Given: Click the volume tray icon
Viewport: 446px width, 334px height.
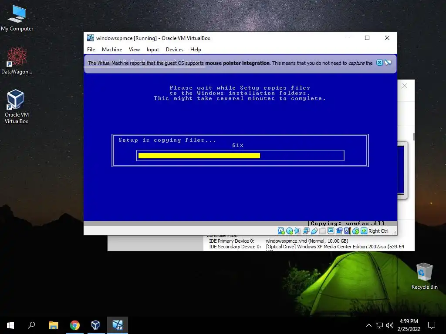Looking at the screenshot, I should (x=390, y=325).
